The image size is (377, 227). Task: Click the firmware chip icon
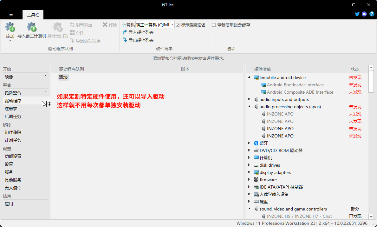(256, 180)
